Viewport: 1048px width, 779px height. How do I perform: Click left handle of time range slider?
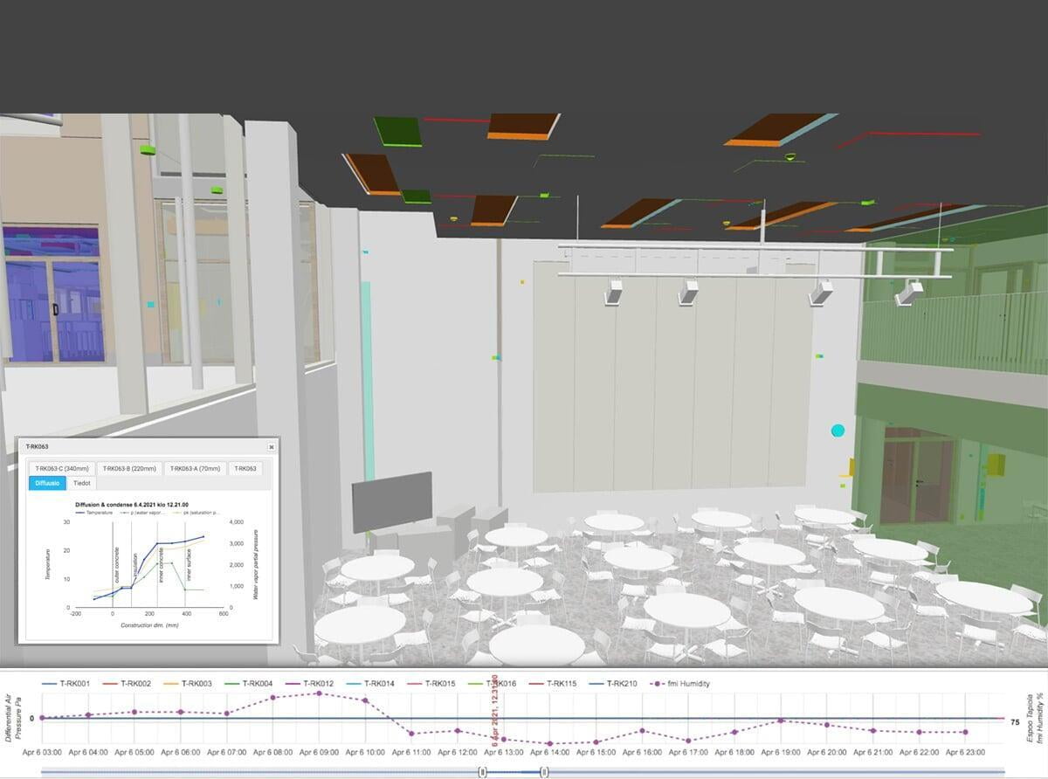pyautogui.click(x=481, y=771)
